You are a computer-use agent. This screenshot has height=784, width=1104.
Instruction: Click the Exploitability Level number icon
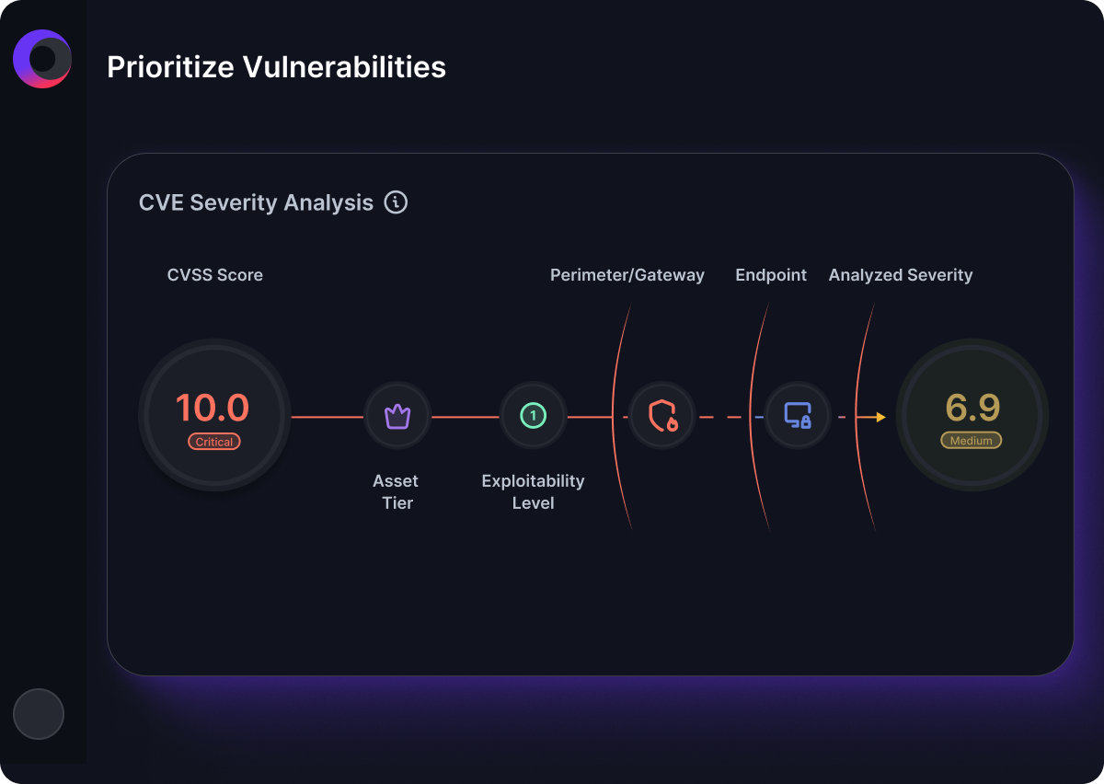point(533,417)
